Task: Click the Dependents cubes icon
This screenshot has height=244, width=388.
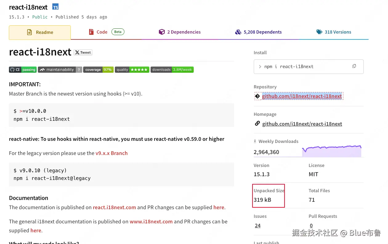Action: (238, 32)
